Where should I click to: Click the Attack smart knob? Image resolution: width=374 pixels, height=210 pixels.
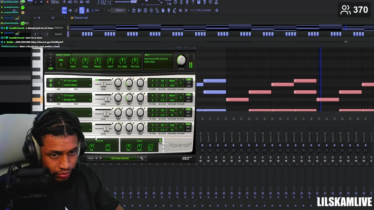coord(73,61)
